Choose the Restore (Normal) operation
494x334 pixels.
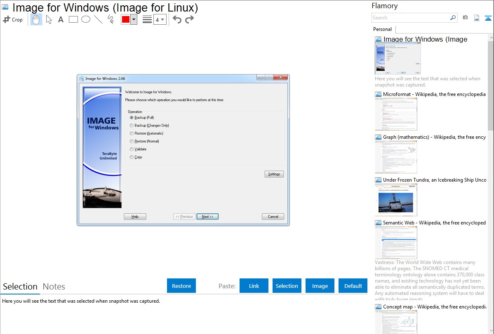132,141
